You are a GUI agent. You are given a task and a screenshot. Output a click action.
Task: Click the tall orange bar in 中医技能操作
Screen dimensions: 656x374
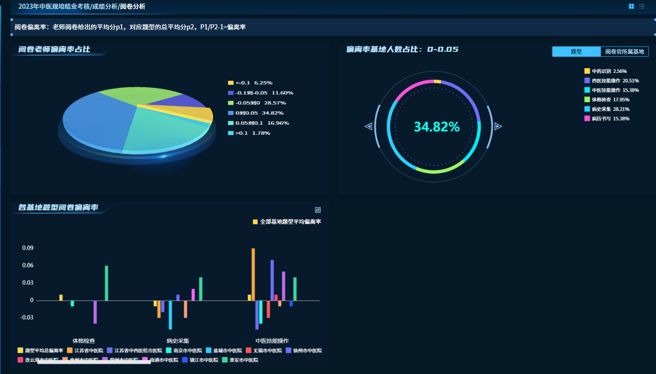tap(253, 274)
